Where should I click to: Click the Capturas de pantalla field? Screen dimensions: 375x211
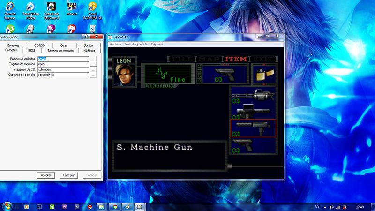click(63, 75)
